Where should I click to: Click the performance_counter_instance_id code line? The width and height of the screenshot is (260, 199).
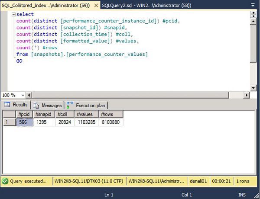98,21
